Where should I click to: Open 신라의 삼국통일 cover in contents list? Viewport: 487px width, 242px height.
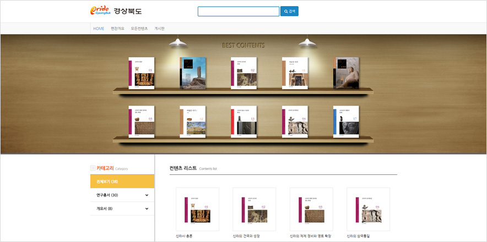pyautogui.click(x=368, y=209)
